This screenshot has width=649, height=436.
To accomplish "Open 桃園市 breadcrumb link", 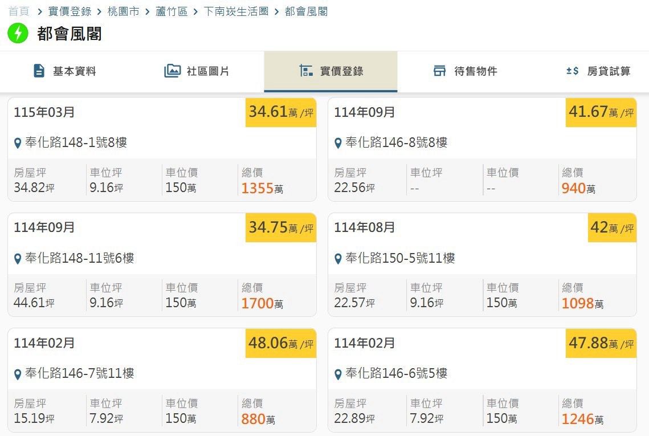I will coord(123,11).
